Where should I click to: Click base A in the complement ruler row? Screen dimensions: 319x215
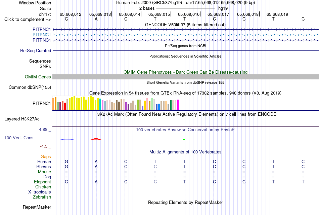[96, 19]
